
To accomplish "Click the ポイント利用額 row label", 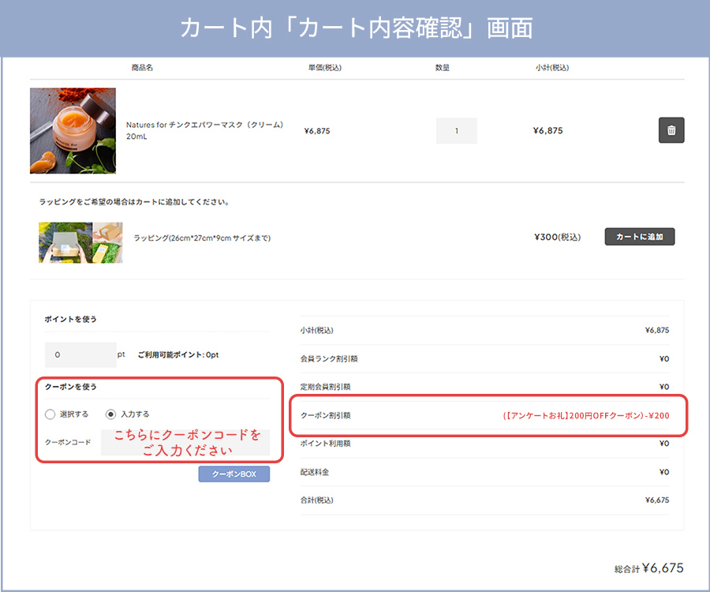I will pos(326,443).
